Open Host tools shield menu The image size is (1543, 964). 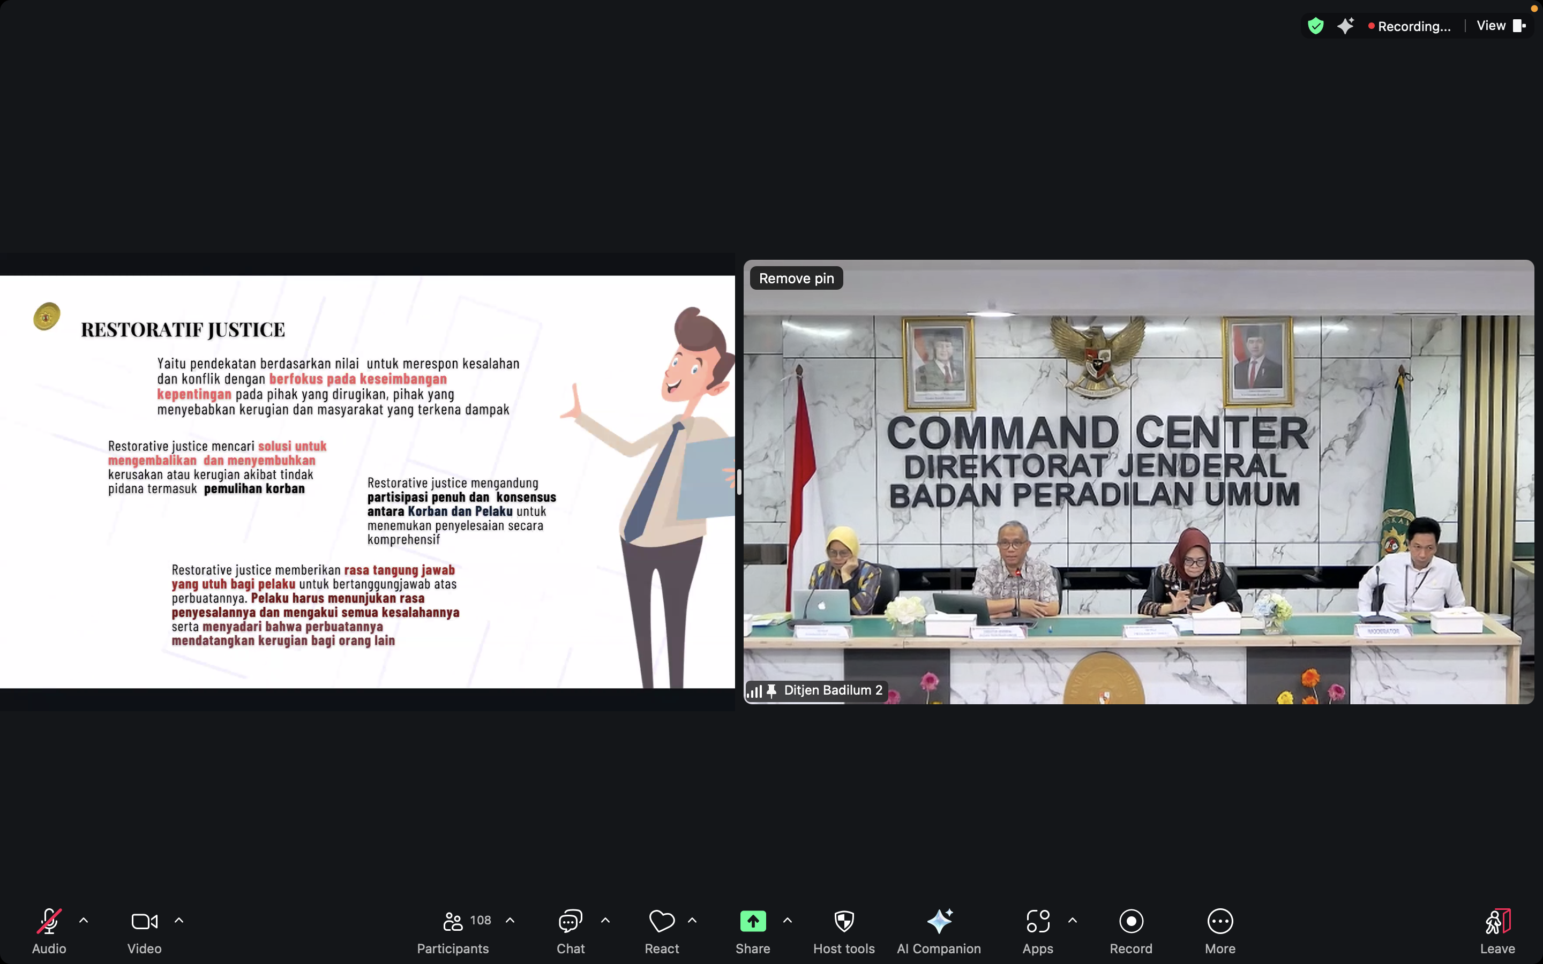click(843, 931)
